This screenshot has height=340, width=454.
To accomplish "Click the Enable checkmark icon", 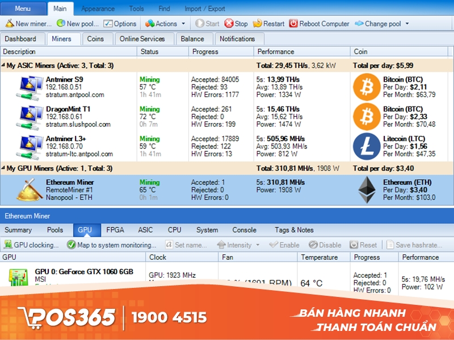I will [274, 245].
